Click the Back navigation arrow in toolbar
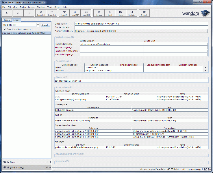The width and height of the screenshot is (213, 173). pos(18,13)
